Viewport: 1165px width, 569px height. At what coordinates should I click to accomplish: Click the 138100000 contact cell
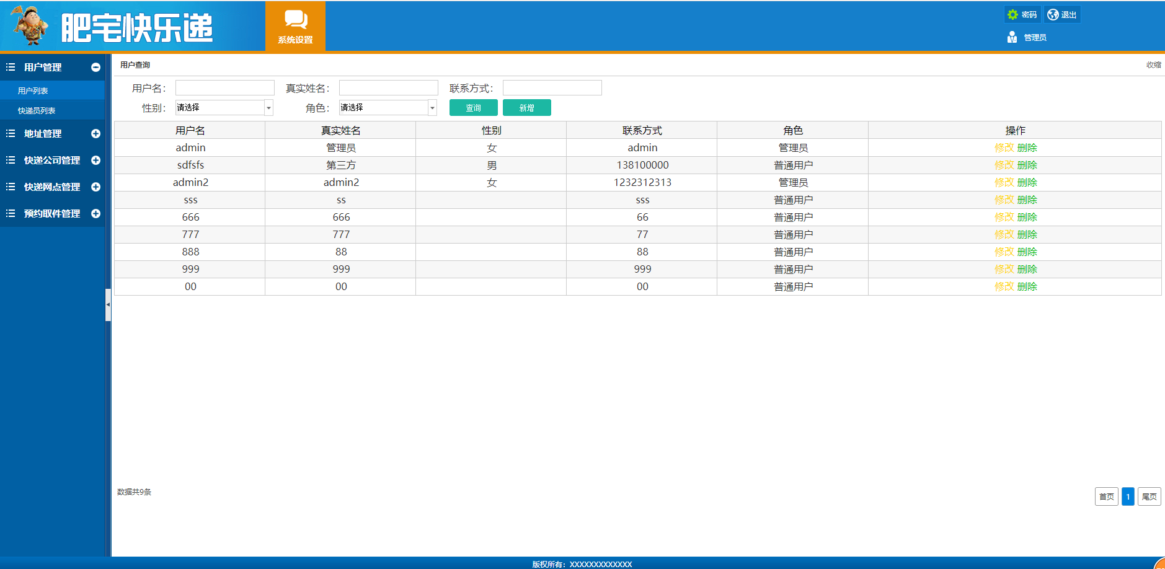pyautogui.click(x=642, y=165)
